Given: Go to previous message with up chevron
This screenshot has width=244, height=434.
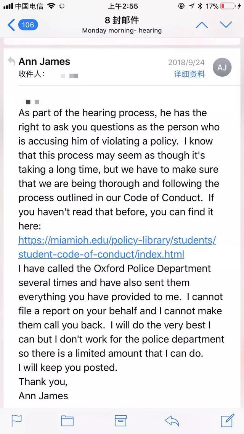Looking at the screenshot, I should [x=201, y=25].
